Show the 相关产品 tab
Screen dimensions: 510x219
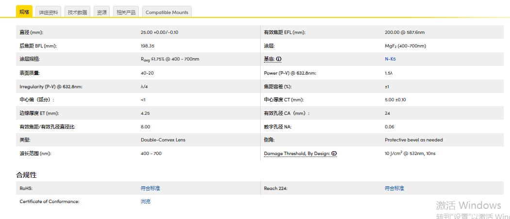tap(126, 12)
